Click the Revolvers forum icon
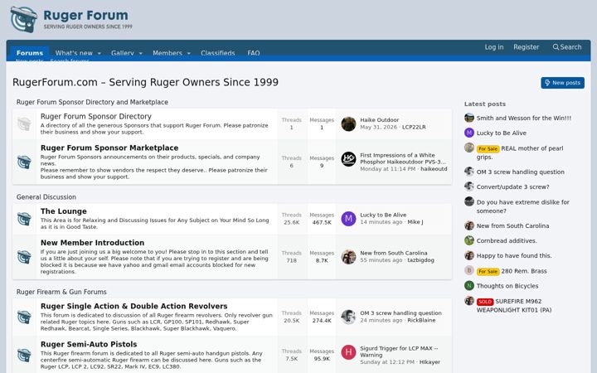 point(24,317)
